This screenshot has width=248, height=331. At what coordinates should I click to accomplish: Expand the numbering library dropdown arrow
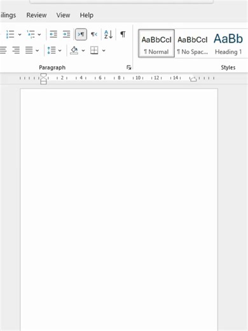click(20, 34)
